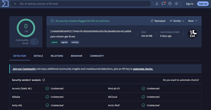Click the checkmark icon in Acronis row
This screenshot has height=110, width=211.
click(x=47, y=89)
